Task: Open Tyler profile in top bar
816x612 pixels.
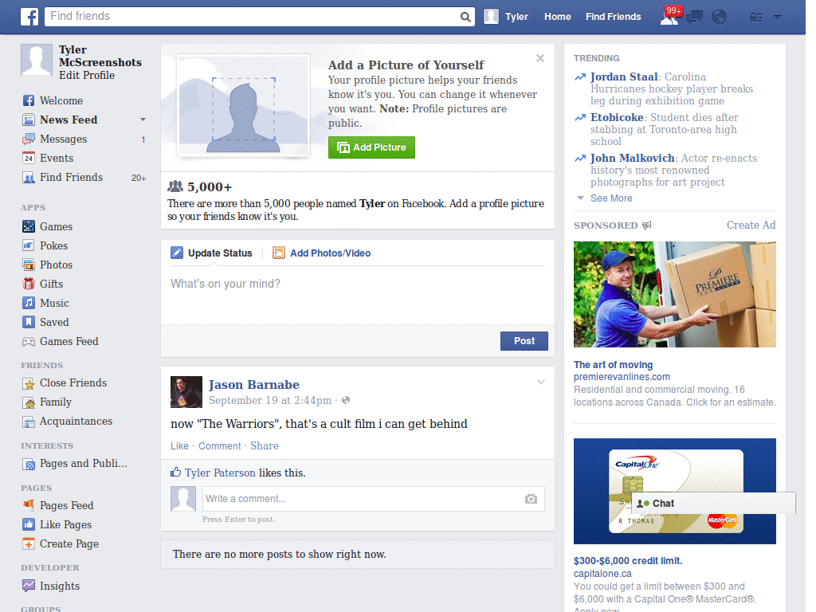Action: [506, 17]
